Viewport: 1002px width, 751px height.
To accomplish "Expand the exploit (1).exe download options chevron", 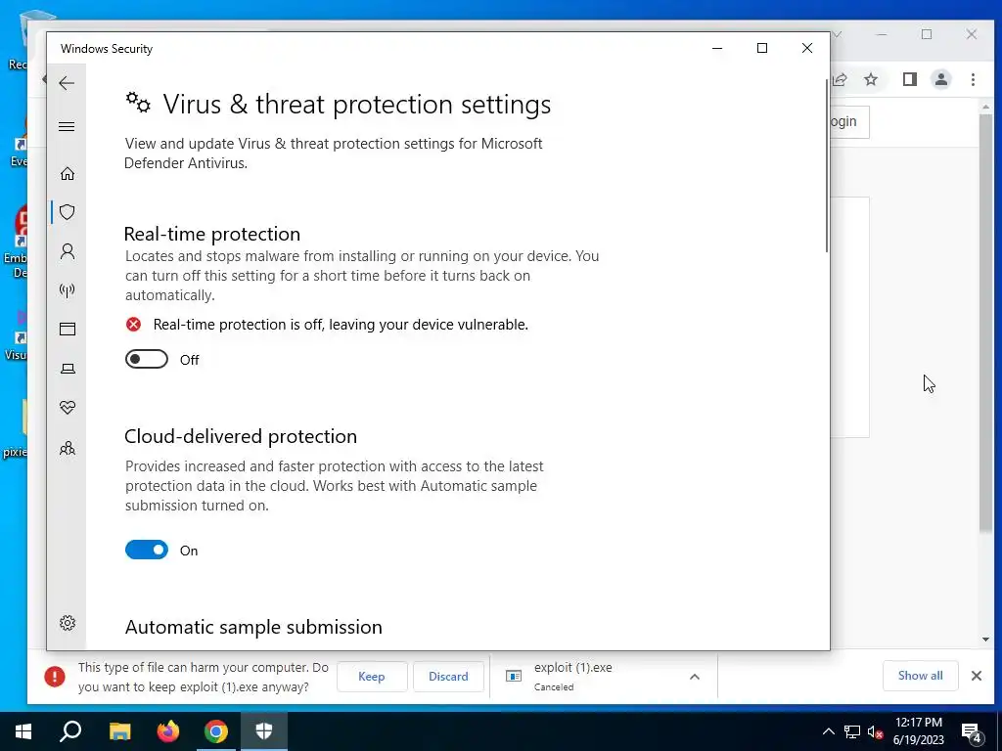I will click(x=695, y=677).
